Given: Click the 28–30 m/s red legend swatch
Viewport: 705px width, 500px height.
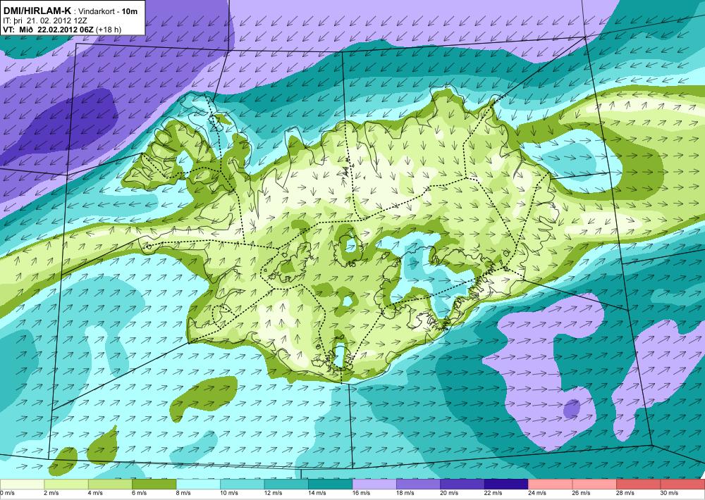Looking at the screenshot, I should (639, 484).
